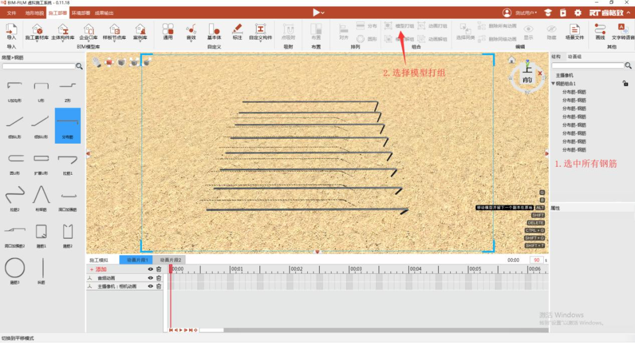Open 场景文件 scene file
635x343 pixels.
pos(574,31)
